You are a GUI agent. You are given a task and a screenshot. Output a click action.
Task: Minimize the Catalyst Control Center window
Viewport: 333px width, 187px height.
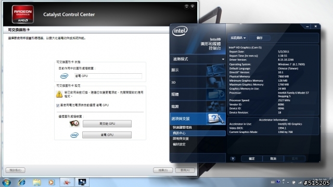pyautogui.click(x=186, y=7)
